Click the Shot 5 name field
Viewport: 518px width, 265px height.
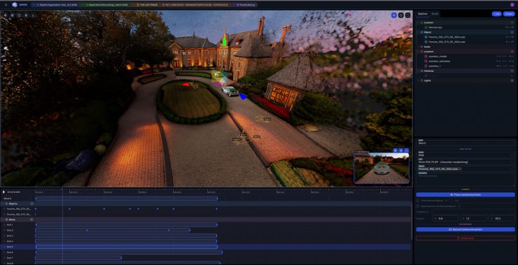tap(465, 143)
